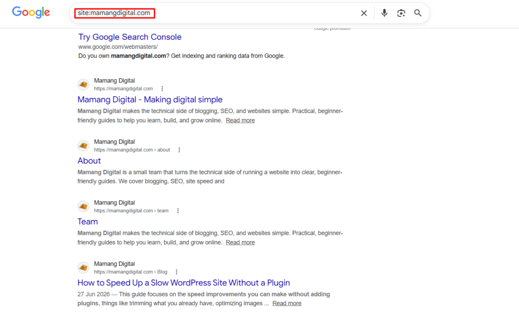Click Read more under Team result snippet
519x321 pixels.
(x=240, y=243)
